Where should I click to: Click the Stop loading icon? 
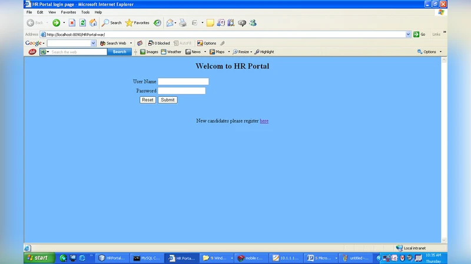pyautogui.click(x=72, y=23)
